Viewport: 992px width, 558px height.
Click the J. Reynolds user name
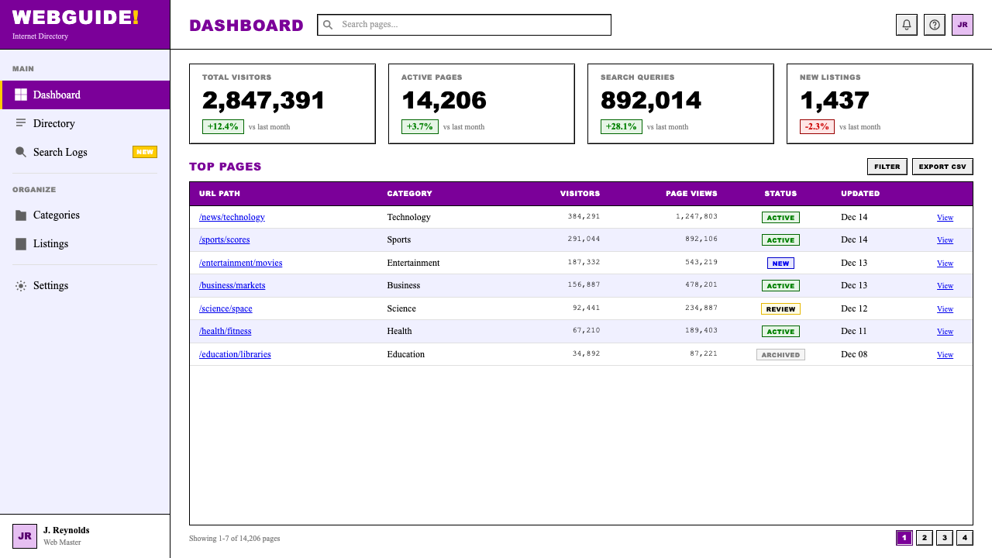[66, 530]
